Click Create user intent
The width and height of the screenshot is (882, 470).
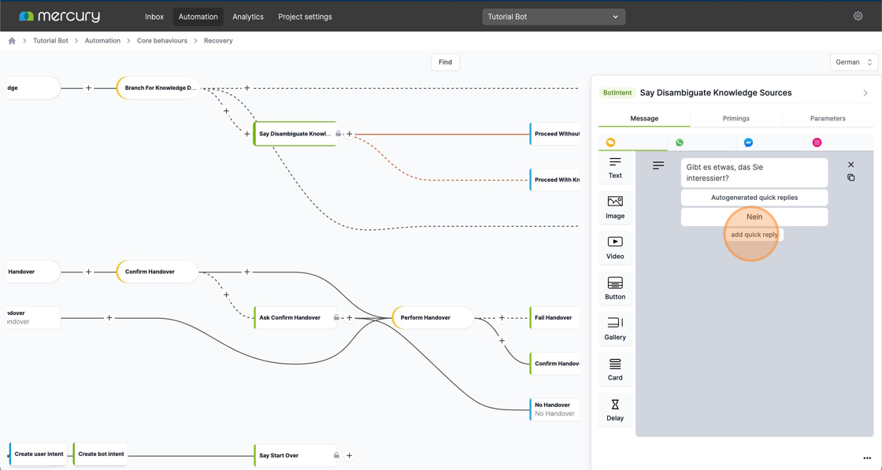pos(39,453)
